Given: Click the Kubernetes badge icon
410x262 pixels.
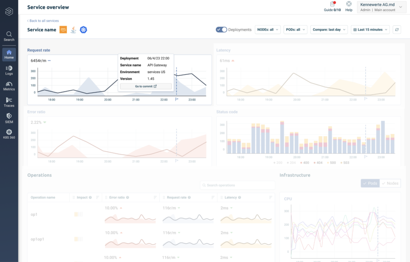Looking at the screenshot, I should pos(83,30).
